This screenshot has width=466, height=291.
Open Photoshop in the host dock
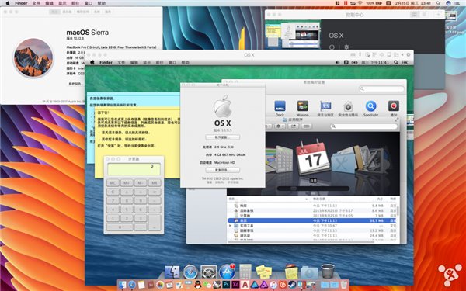pos(226,285)
